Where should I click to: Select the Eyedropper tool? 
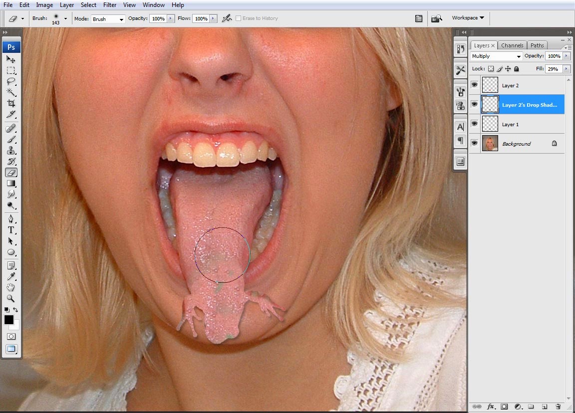pyautogui.click(x=11, y=276)
